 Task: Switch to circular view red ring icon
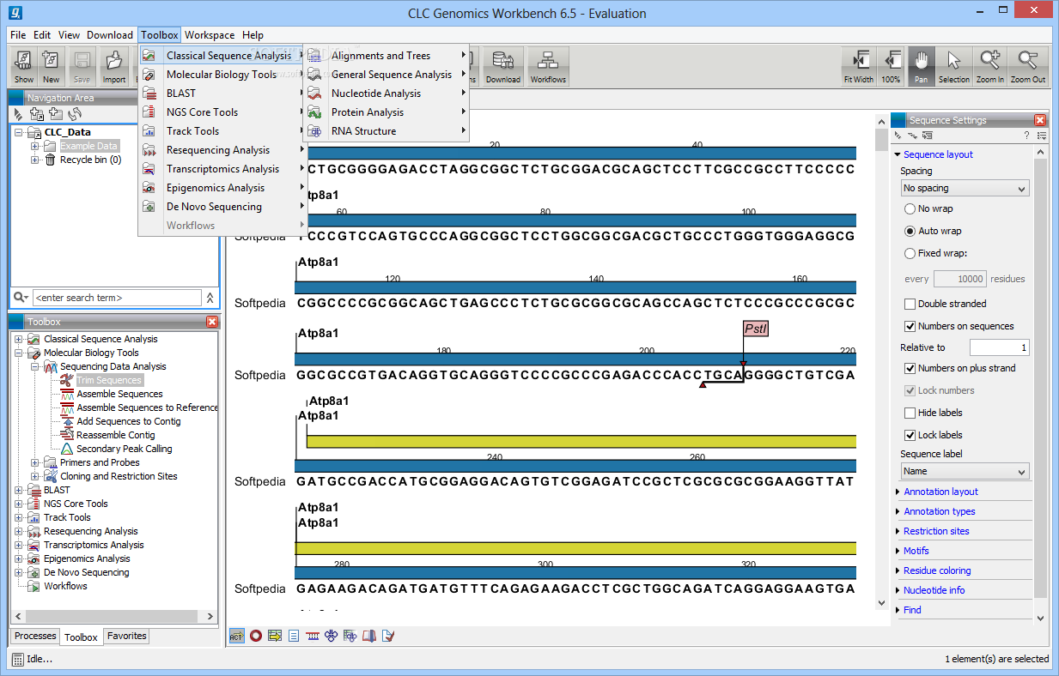pyautogui.click(x=255, y=636)
